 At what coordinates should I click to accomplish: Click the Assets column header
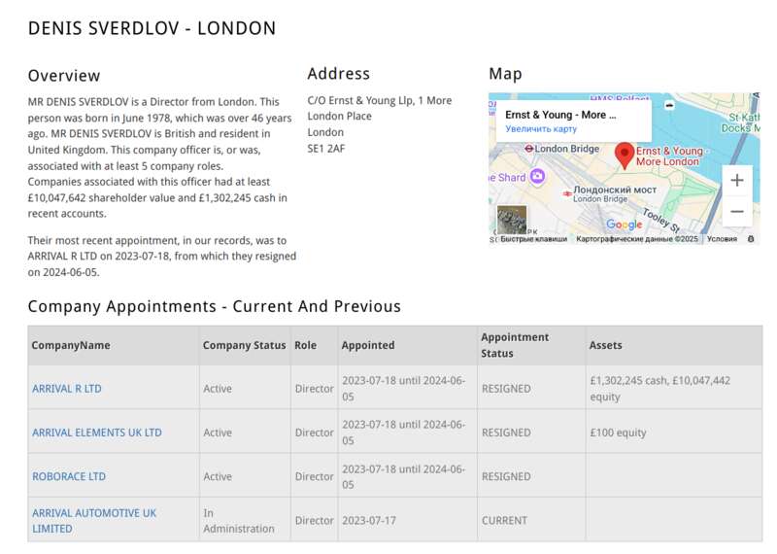click(x=605, y=345)
